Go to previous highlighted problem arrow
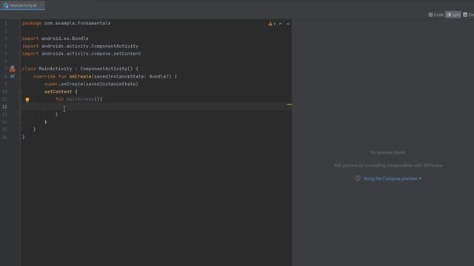The image size is (474, 266). [x=281, y=24]
